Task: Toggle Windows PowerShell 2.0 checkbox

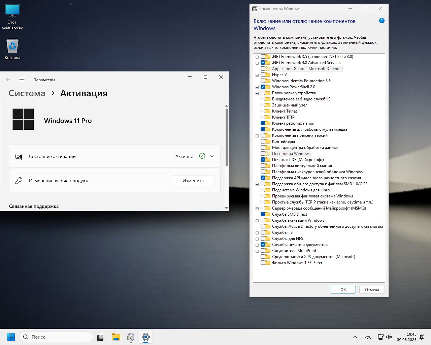Action: 263,87
